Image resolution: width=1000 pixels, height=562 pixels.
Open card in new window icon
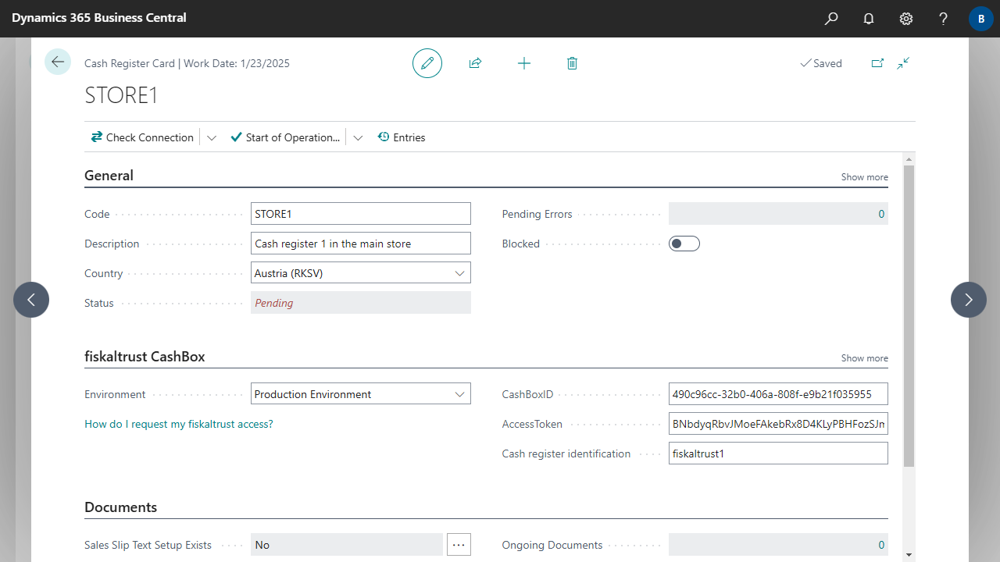877,63
